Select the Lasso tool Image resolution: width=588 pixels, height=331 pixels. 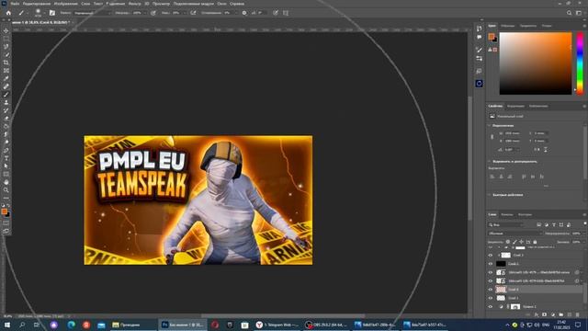[x=6, y=47]
